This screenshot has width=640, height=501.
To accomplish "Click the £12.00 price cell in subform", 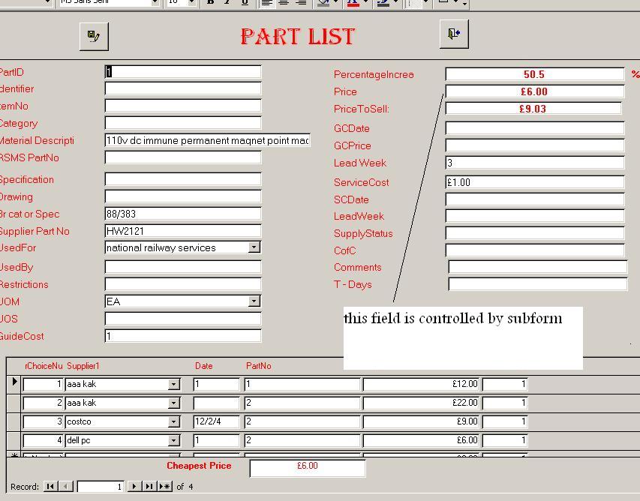I will point(421,384).
